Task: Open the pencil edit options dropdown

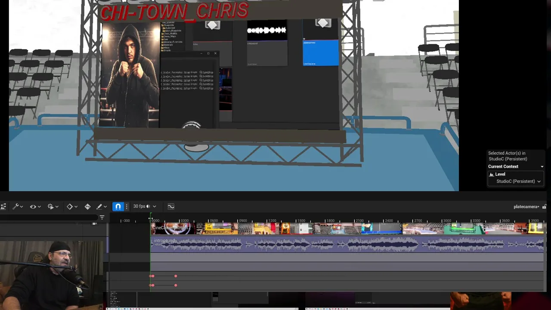Action: click(x=102, y=207)
